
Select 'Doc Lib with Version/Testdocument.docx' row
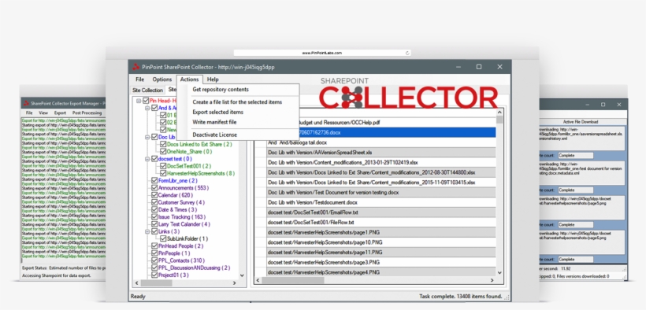[x=381, y=202]
